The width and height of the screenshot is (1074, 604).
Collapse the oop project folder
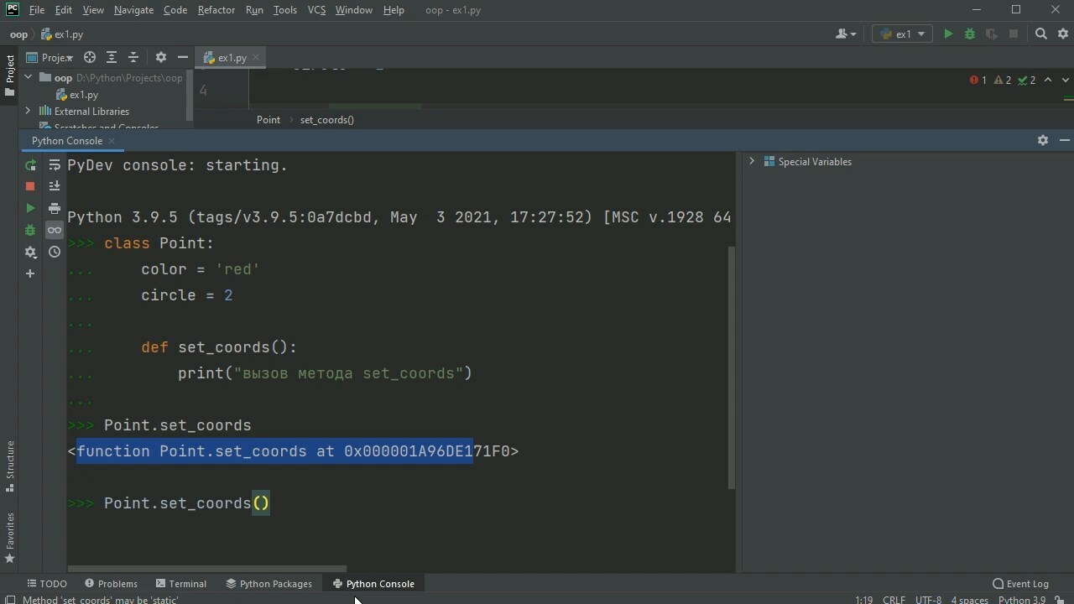tap(28, 78)
